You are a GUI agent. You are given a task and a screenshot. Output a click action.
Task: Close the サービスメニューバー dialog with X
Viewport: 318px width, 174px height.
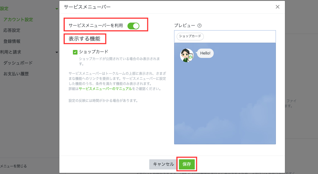pos(278,7)
